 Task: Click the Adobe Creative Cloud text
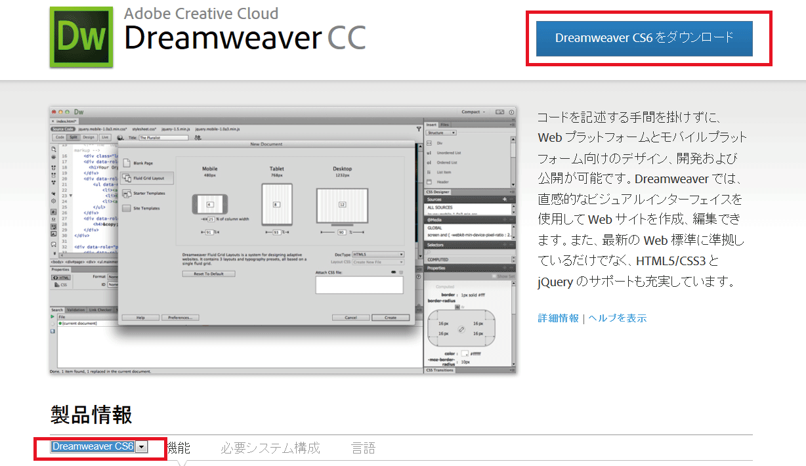201,13
